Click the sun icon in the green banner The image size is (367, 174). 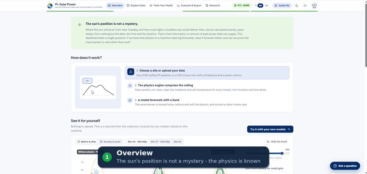click(80, 24)
